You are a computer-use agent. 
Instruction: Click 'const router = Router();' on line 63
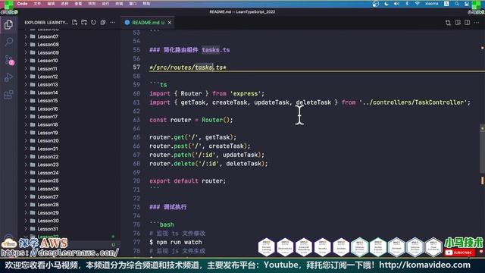(x=191, y=120)
